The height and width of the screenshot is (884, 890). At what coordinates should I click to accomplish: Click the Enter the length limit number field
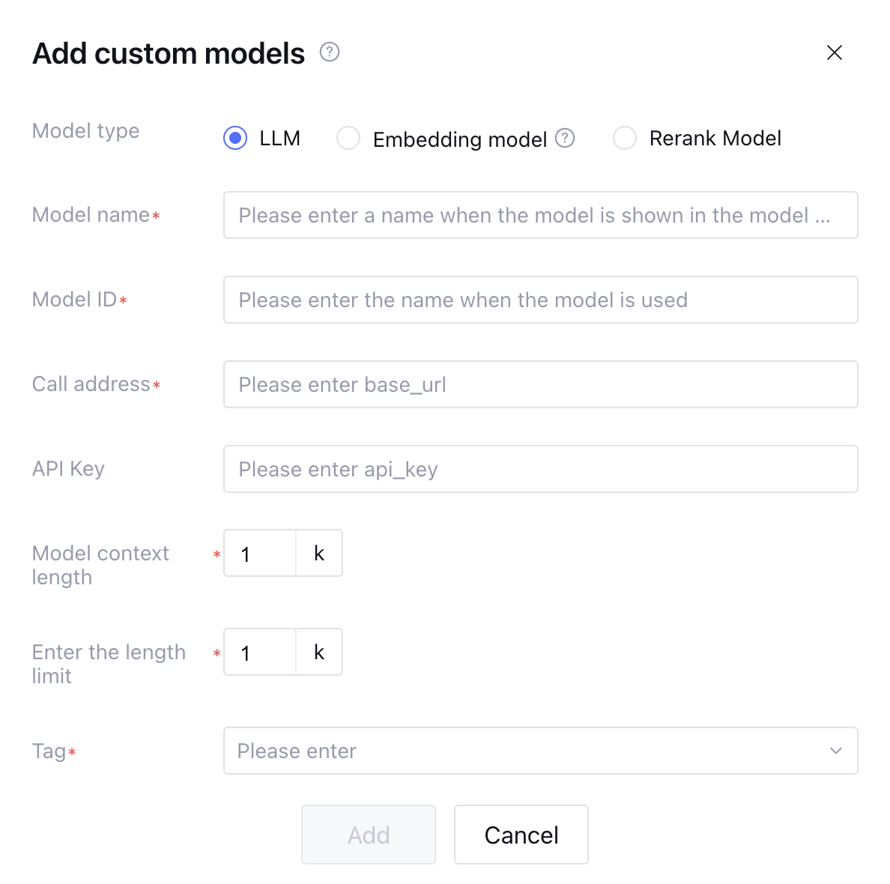tap(261, 653)
